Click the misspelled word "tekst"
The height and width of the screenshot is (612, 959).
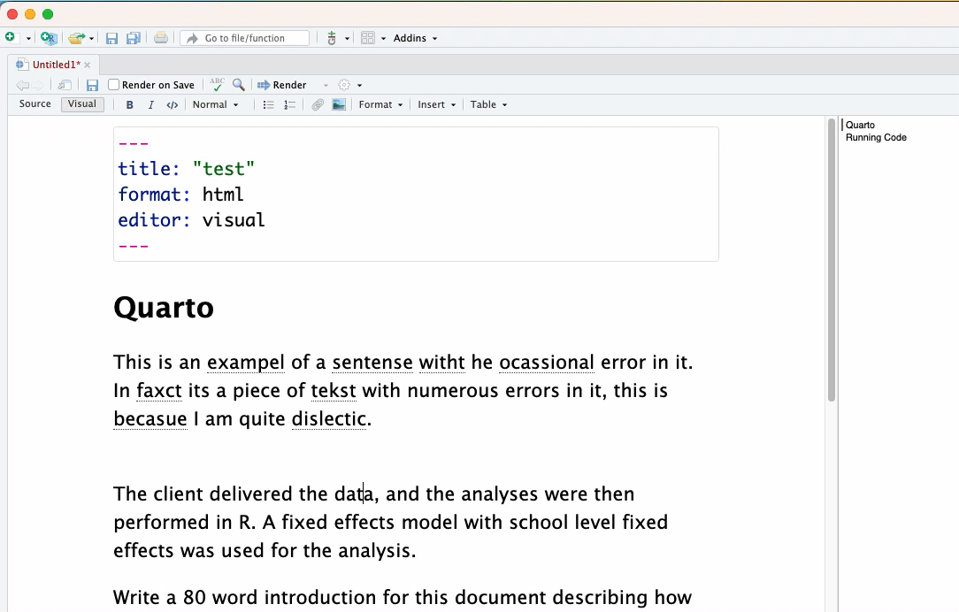(334, 391)
